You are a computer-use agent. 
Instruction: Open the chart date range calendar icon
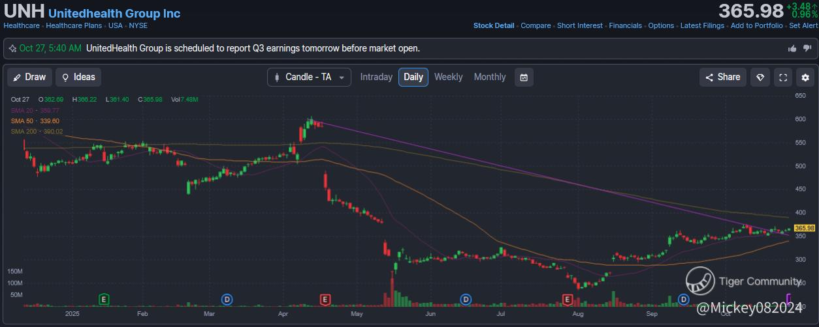point(524,77)
